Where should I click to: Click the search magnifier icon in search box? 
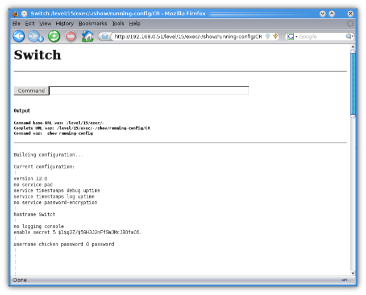[x=349, y=36]
